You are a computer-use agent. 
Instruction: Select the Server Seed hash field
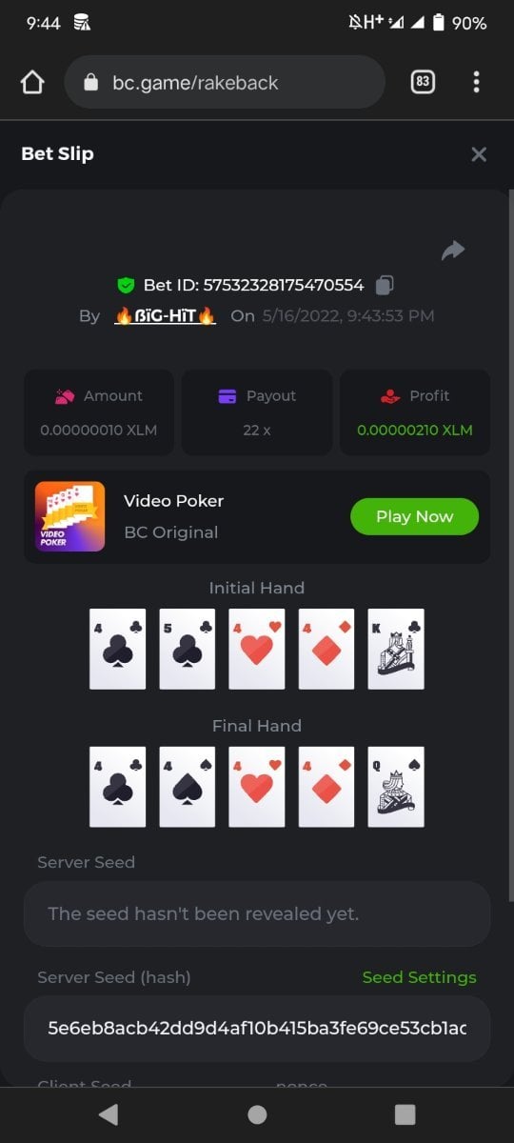(x=257, y=1029)
